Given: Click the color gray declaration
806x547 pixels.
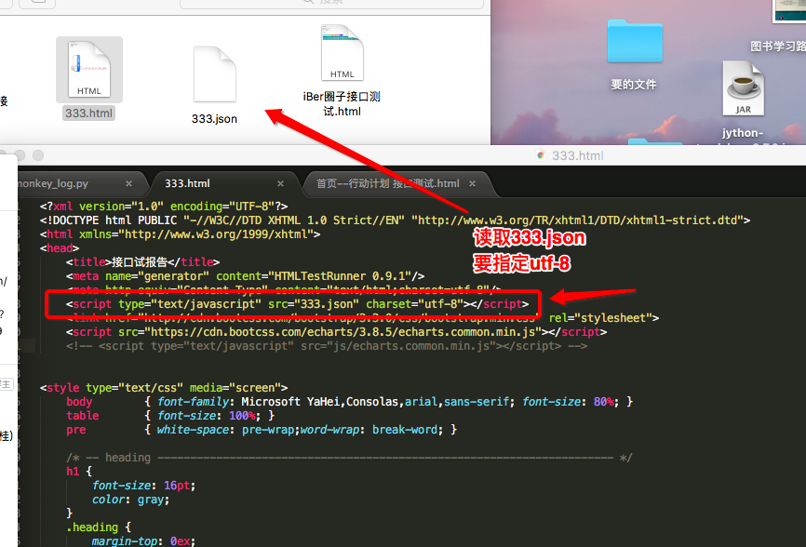Looking at the screenshot, I should 130,500.
